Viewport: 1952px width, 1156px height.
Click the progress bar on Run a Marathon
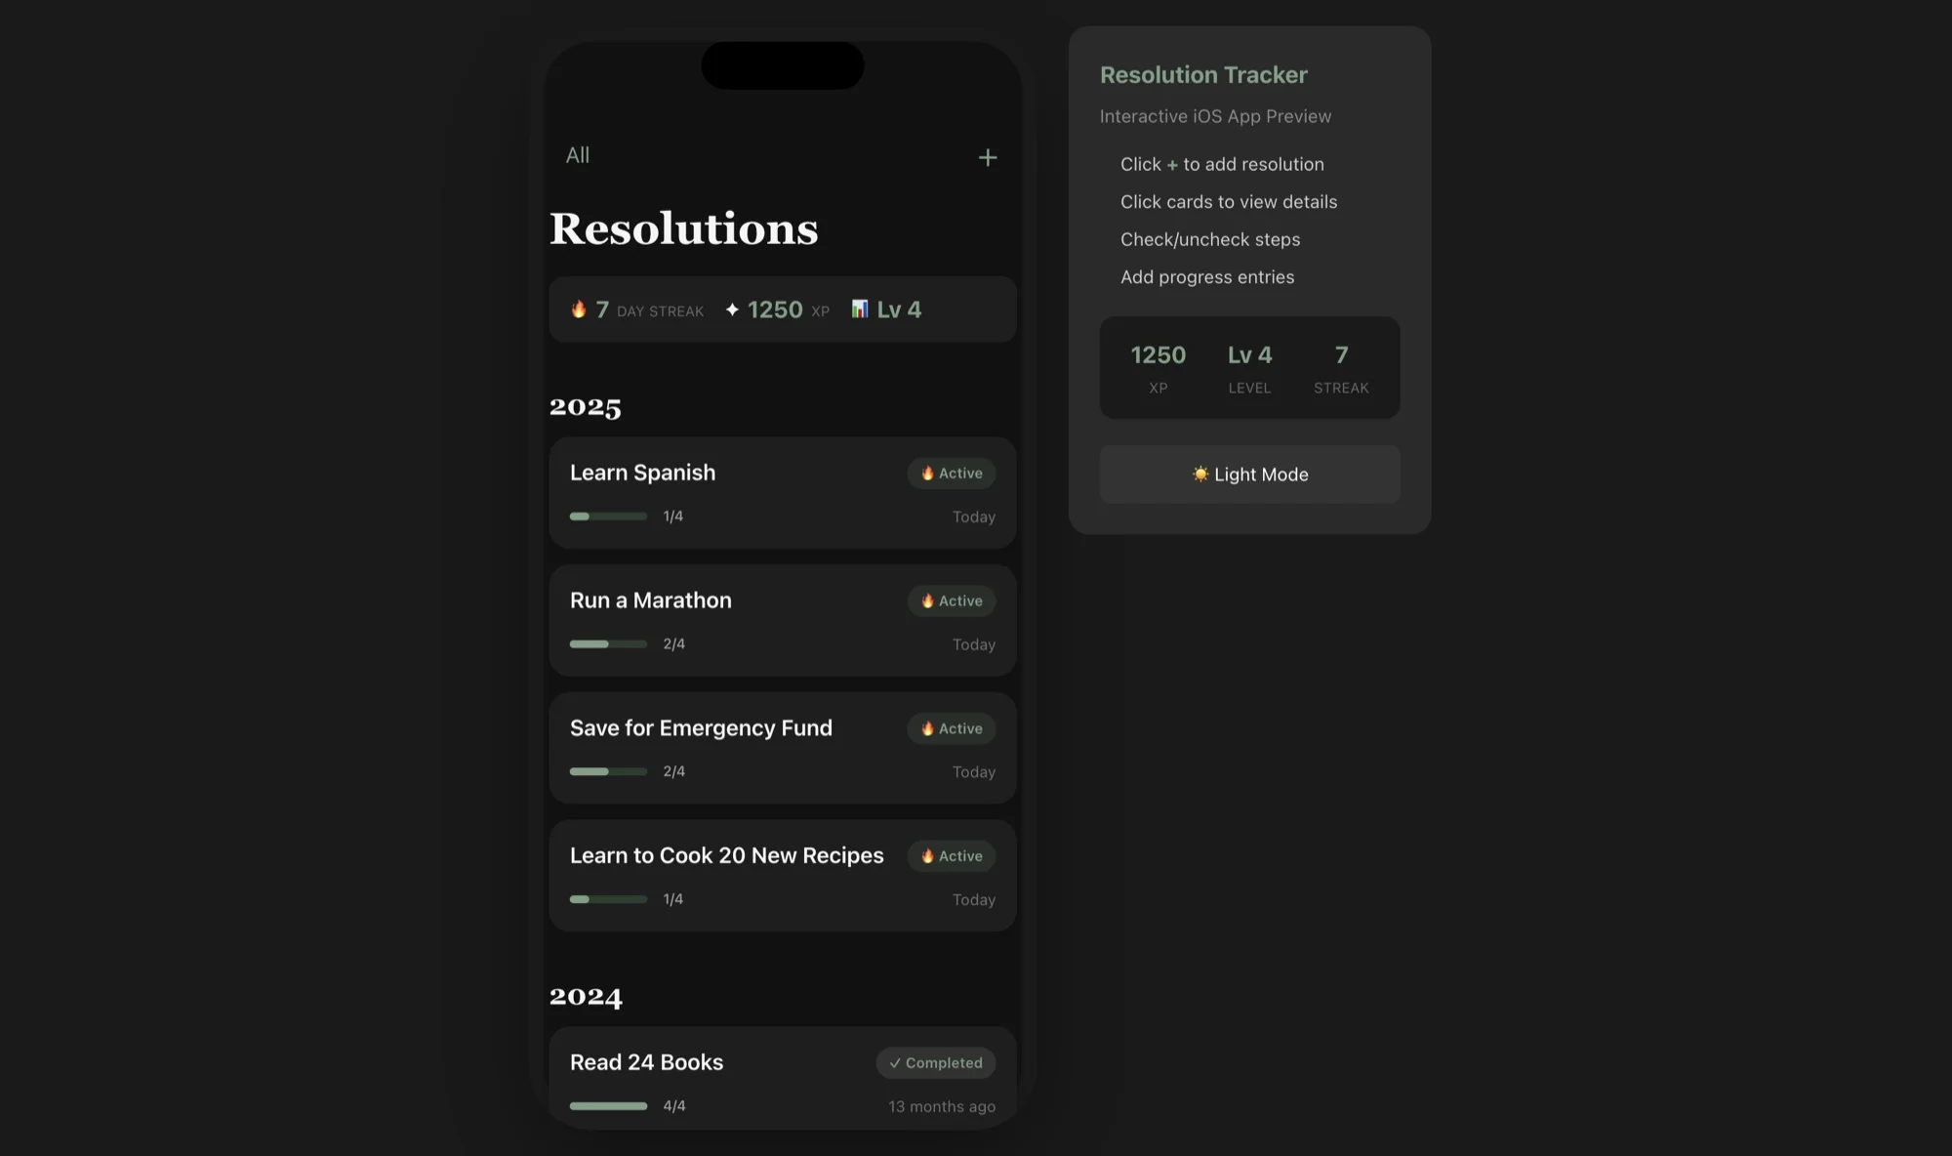607,643
